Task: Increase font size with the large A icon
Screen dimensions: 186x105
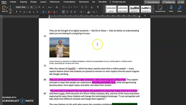Action: tap(40, 7)
